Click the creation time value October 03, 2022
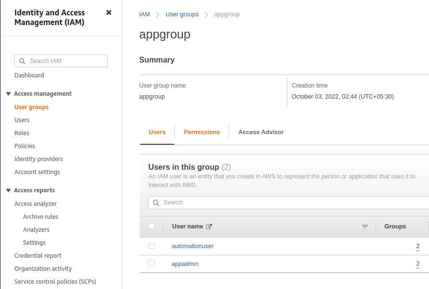 tap(342, 97)
